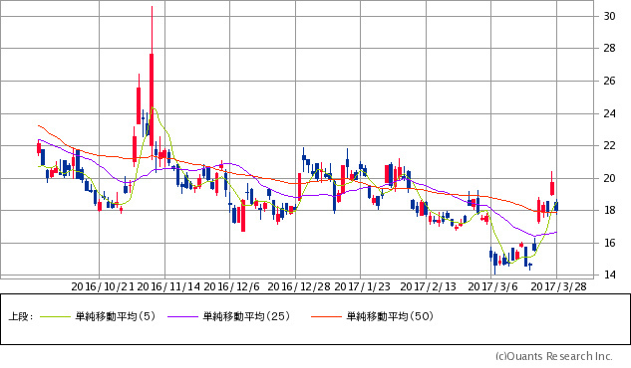Click the 単純移動平均(5) legend label
Screen dimensions: 631x368
pyautogui.click(x=115, y=316)
